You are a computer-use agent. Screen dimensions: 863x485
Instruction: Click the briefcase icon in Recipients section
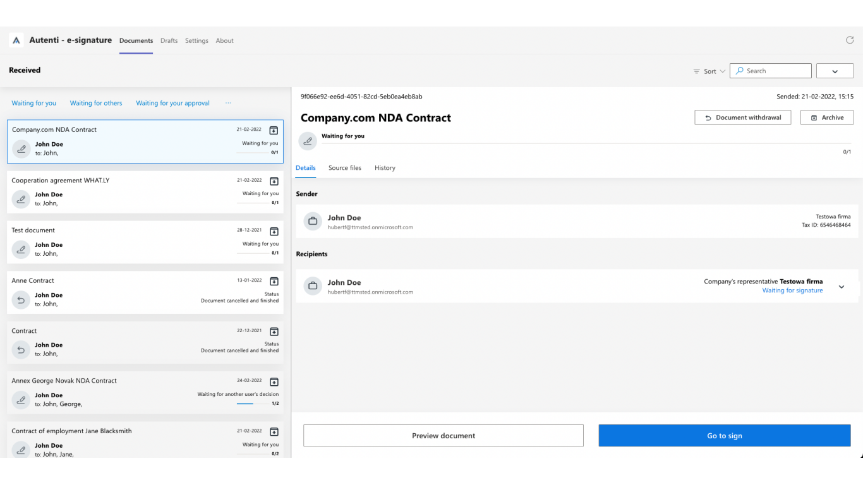pyautogui.click(x=312, y=286)
